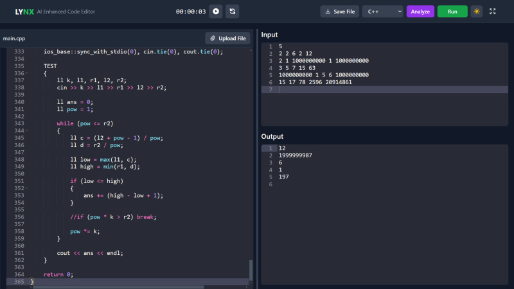Click the TEST macro on line 335
Image resolution: width=514 pixels, height=289 pixels.
tap(50, 66)
